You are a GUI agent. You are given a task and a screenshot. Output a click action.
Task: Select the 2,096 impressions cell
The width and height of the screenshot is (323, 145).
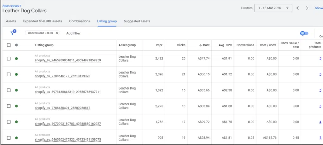tap(159, 74)
